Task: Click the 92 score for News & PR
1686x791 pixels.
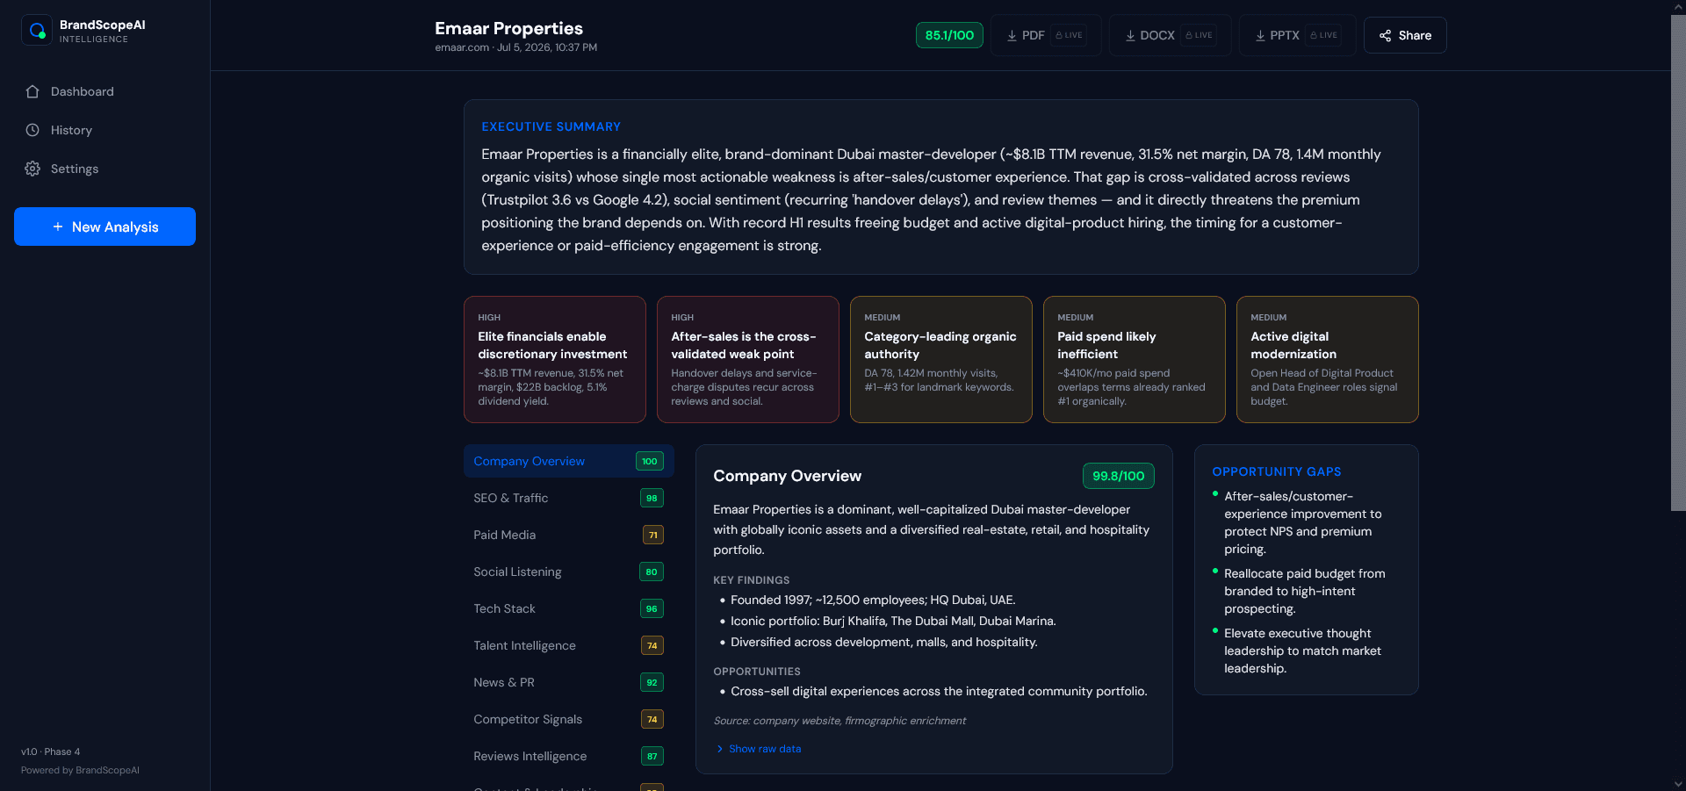Action: click(652, 682)
